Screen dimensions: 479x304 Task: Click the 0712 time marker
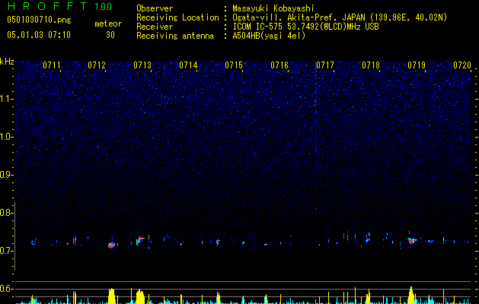tap(97, 65)
